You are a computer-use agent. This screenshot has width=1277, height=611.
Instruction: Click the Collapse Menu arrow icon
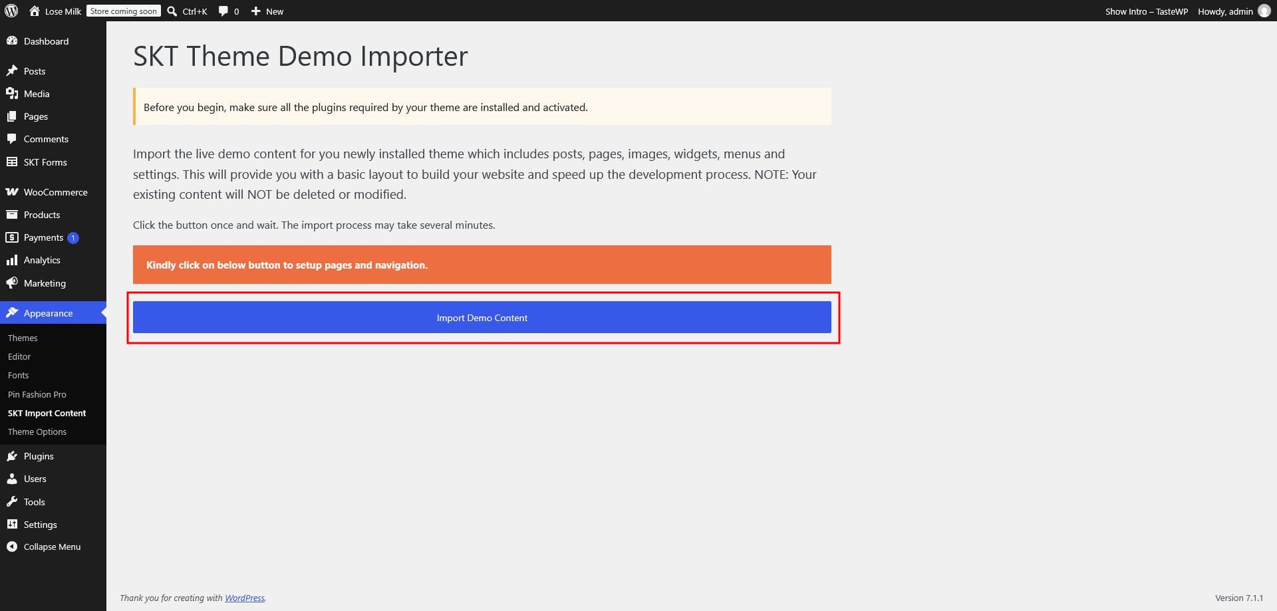12,546
